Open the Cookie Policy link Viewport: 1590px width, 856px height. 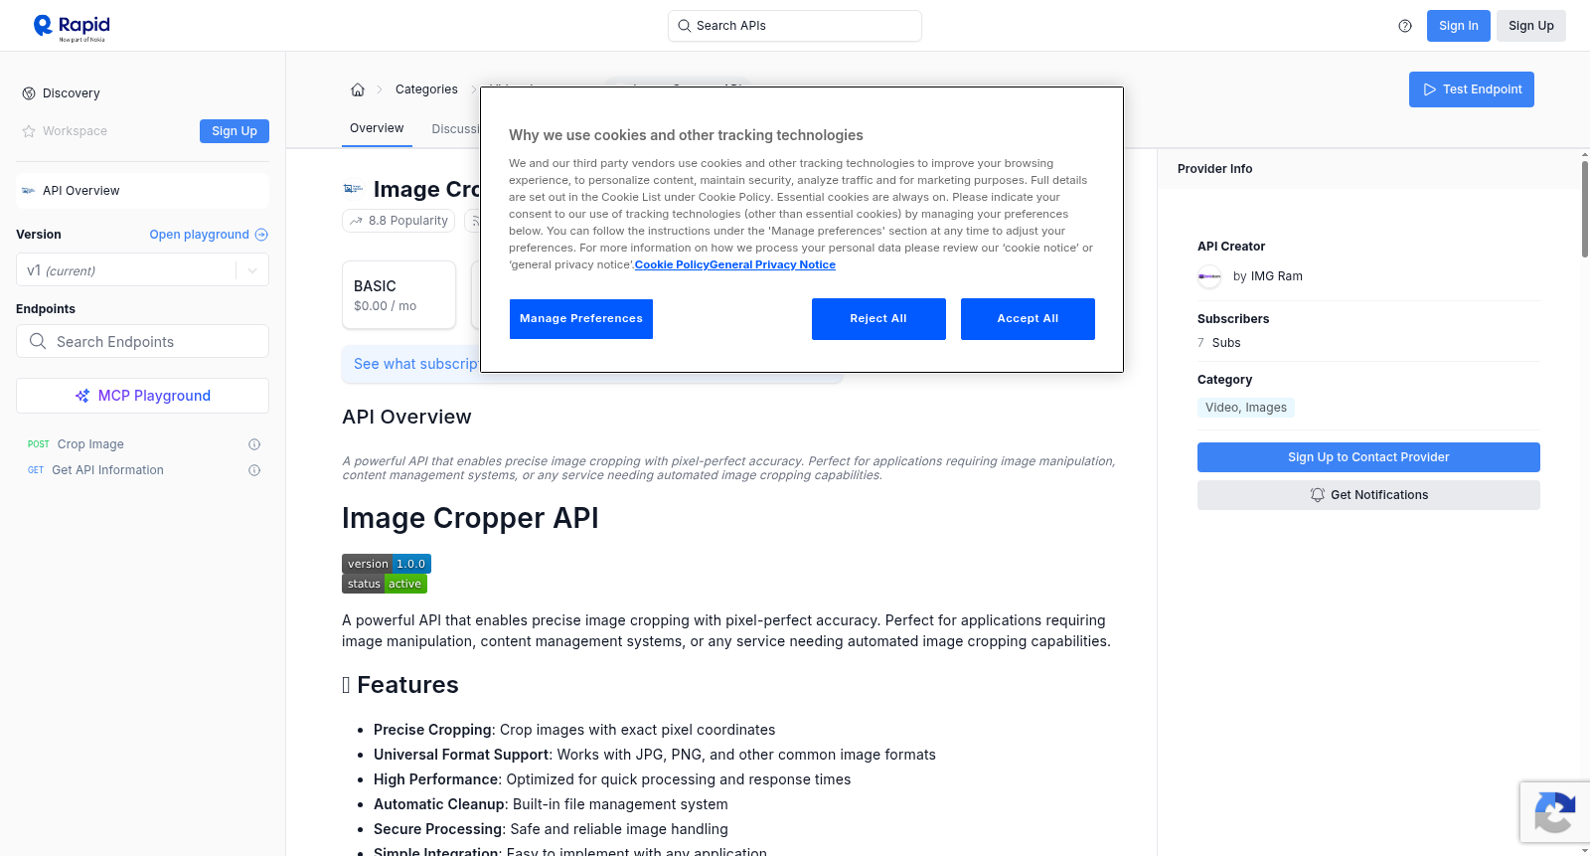pos(672,264)
